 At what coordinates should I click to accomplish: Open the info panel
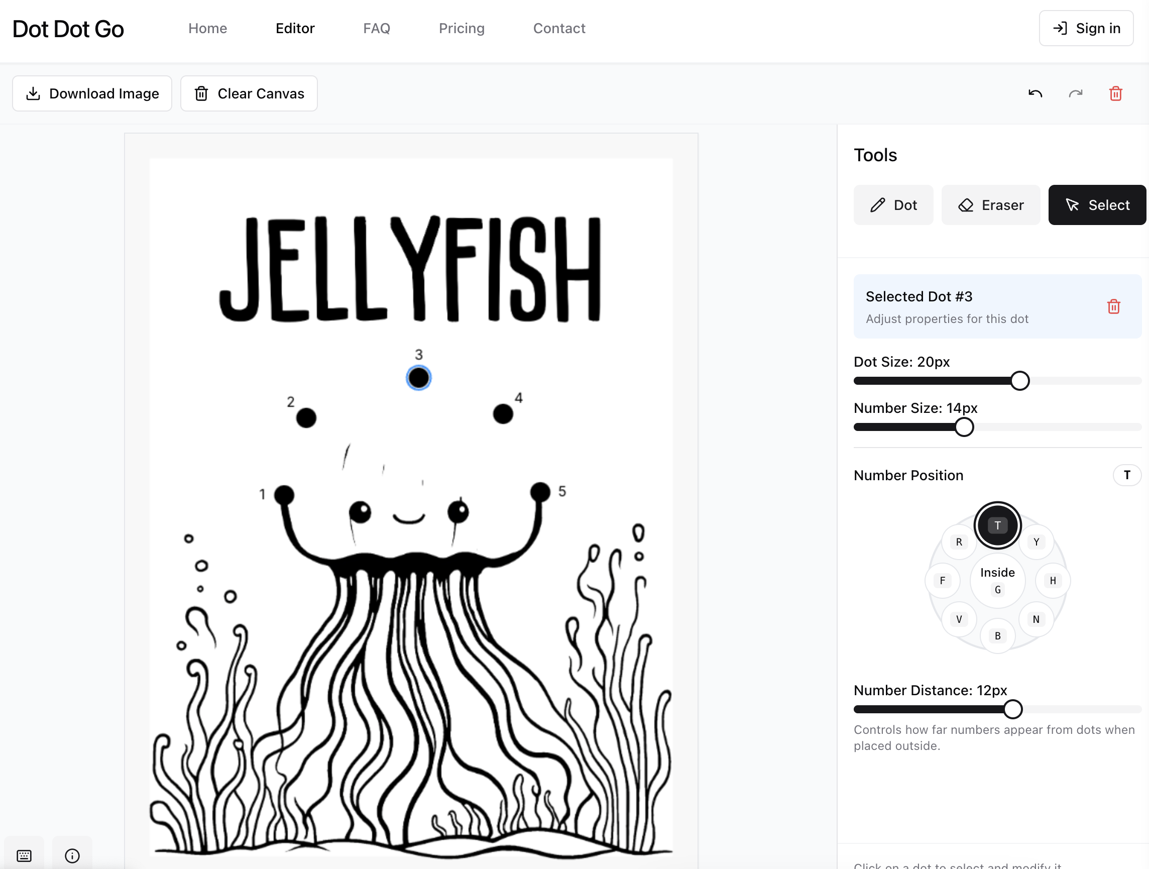(72, 855)
